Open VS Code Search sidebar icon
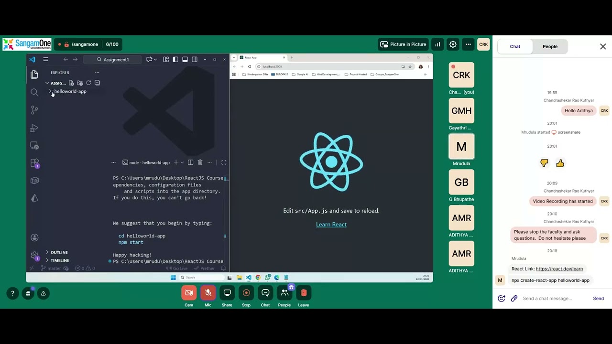This screenshot has width=612, height=344. click(34, 92)
